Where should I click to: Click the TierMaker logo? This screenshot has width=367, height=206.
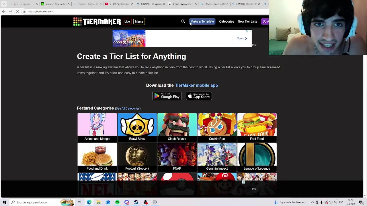pos(97,21)
